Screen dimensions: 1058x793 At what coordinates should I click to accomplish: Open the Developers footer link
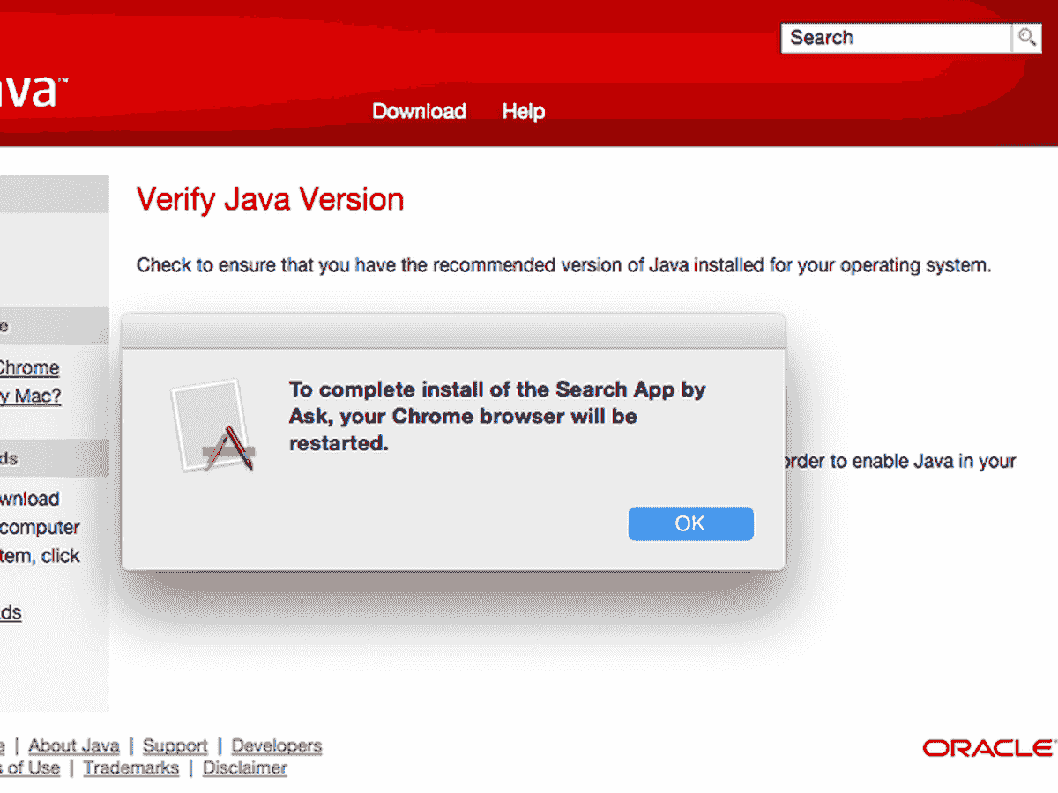tap(277, 745)
